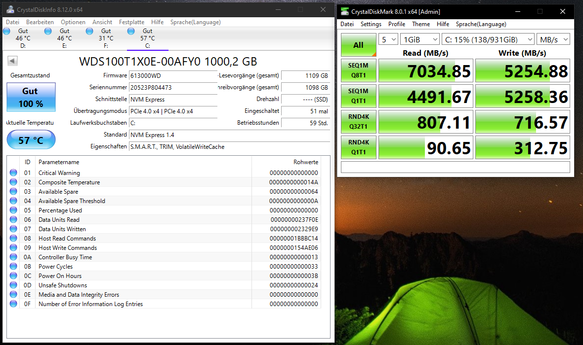This screenshot has width=583, height=345.
Task: Click the Parametername column header
Action: (143, 162)
